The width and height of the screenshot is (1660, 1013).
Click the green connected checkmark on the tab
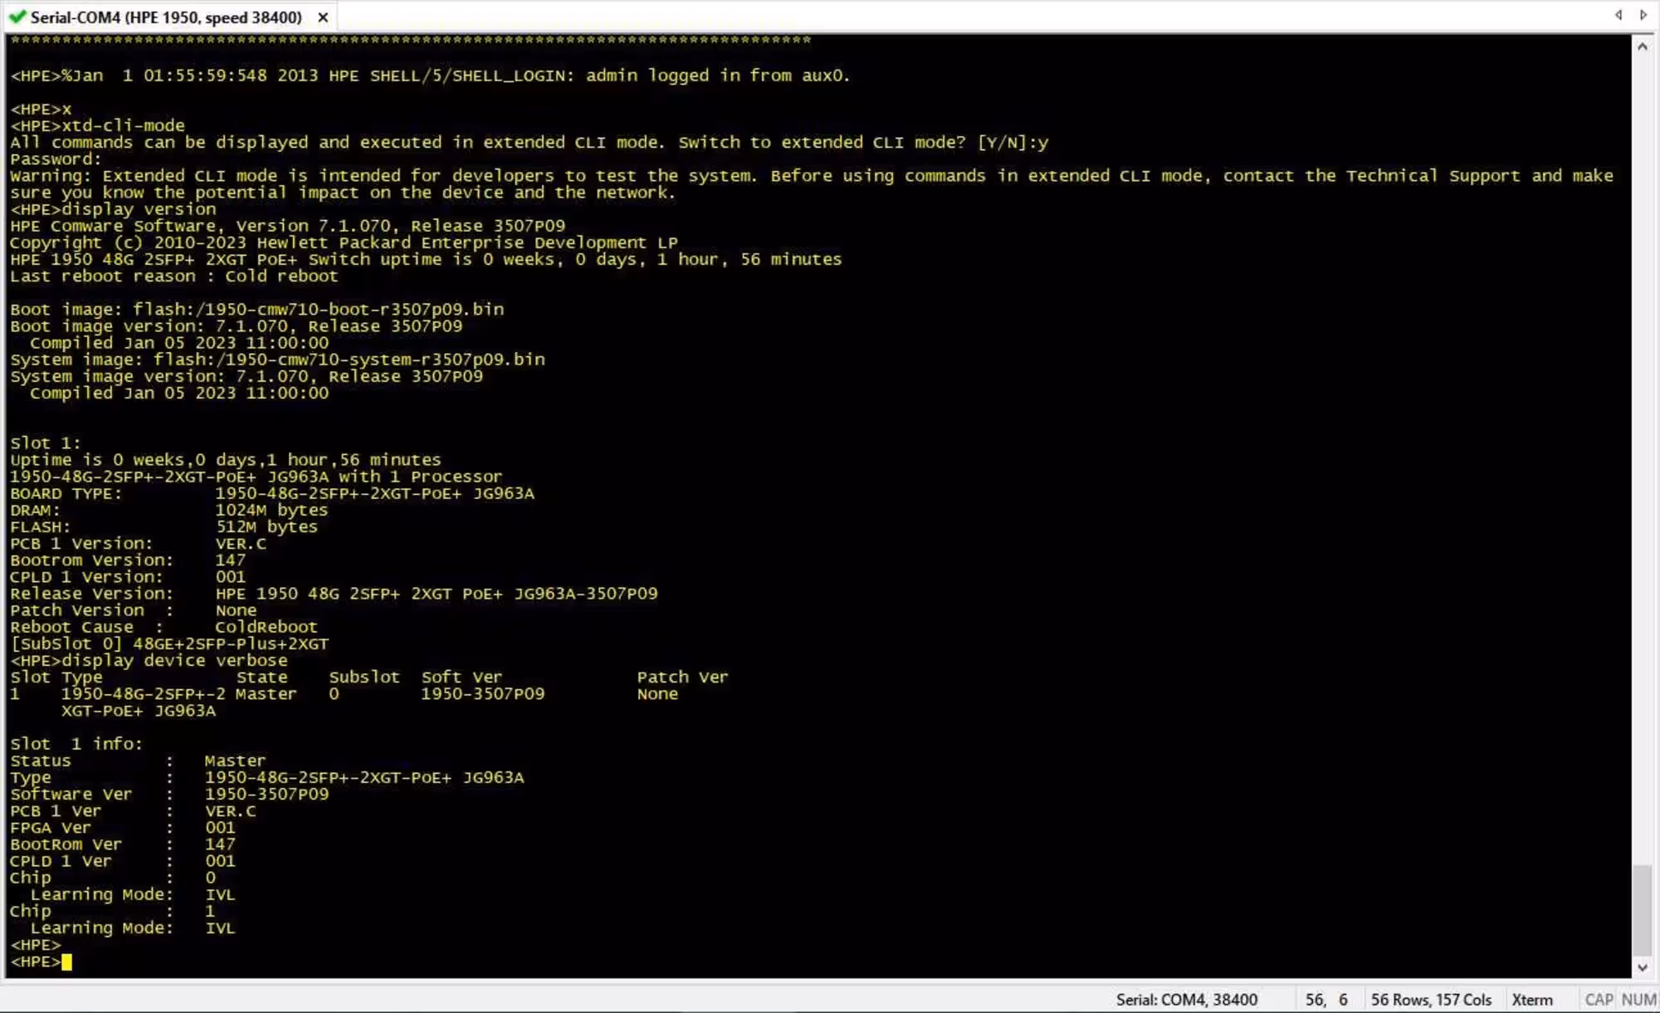[17, 17]
